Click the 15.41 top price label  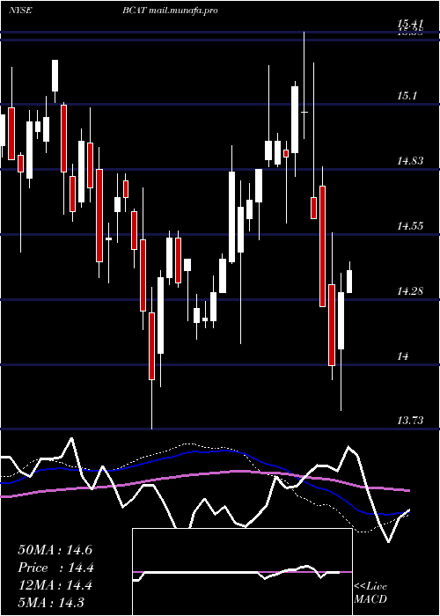pyautogui.click(x=410, y=24)
